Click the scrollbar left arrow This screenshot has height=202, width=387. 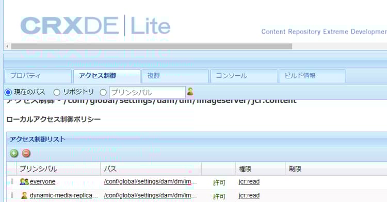click(x=7, y=46)
